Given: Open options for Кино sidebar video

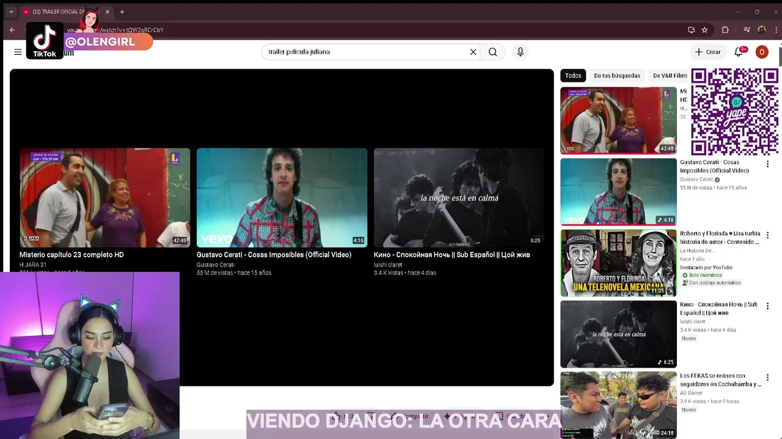Looking at the screenshot, I should pyautogui.click(x=768, y=306).
